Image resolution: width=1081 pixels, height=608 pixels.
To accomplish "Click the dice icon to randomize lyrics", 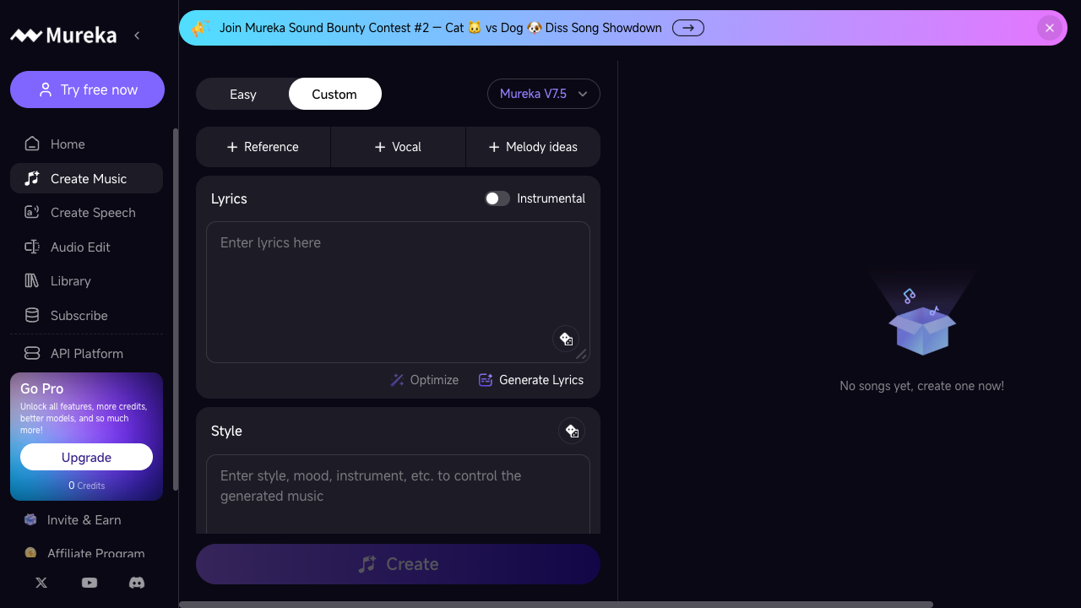I will pos(566,339).
